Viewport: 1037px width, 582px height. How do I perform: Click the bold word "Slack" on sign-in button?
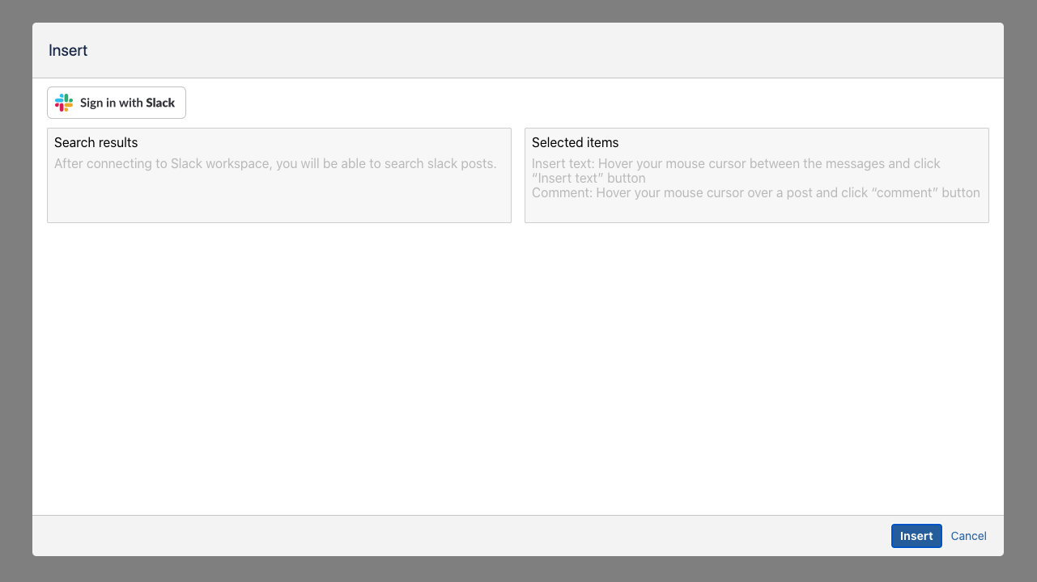point(160,103)
